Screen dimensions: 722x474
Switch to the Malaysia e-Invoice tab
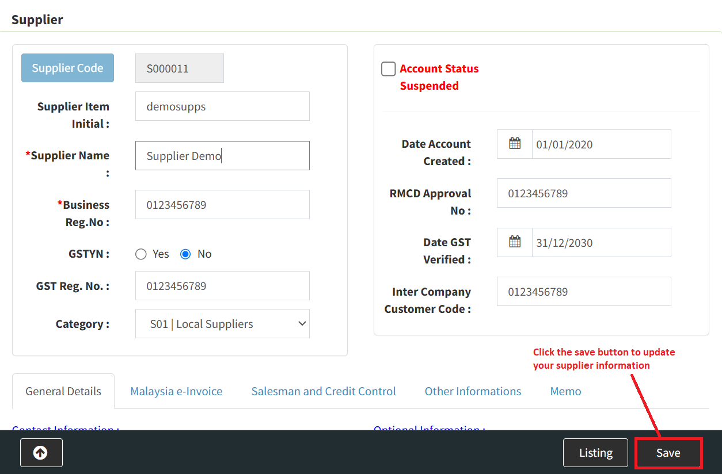tap(176, 391)
